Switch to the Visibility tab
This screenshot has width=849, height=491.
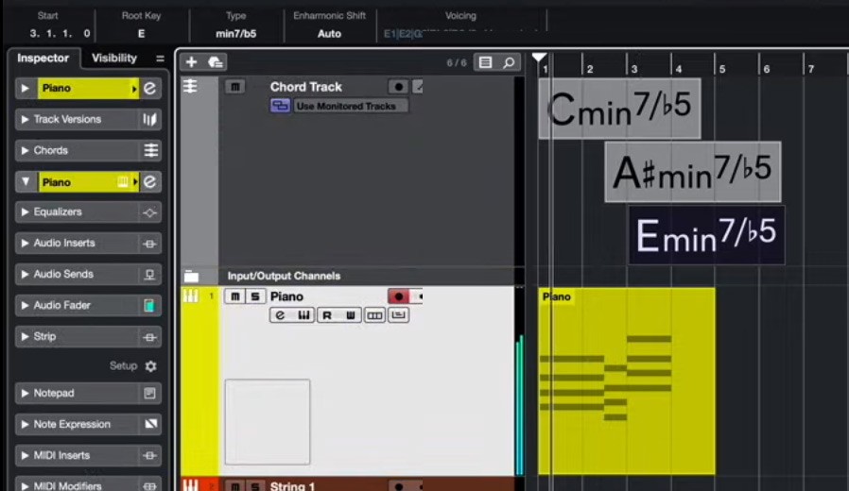coord(114,59)
